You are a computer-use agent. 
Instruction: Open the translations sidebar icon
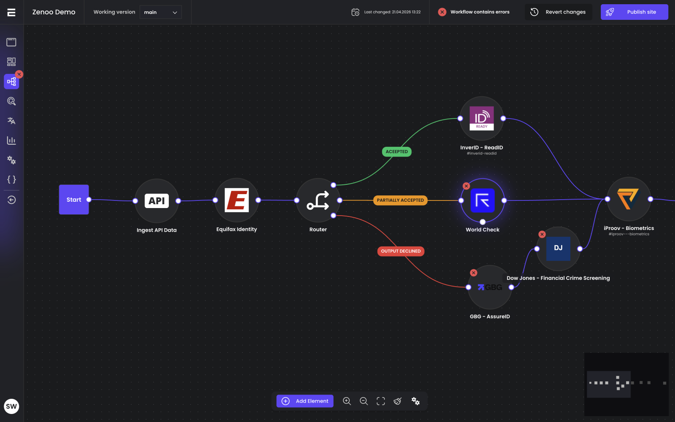click(11, 121)
